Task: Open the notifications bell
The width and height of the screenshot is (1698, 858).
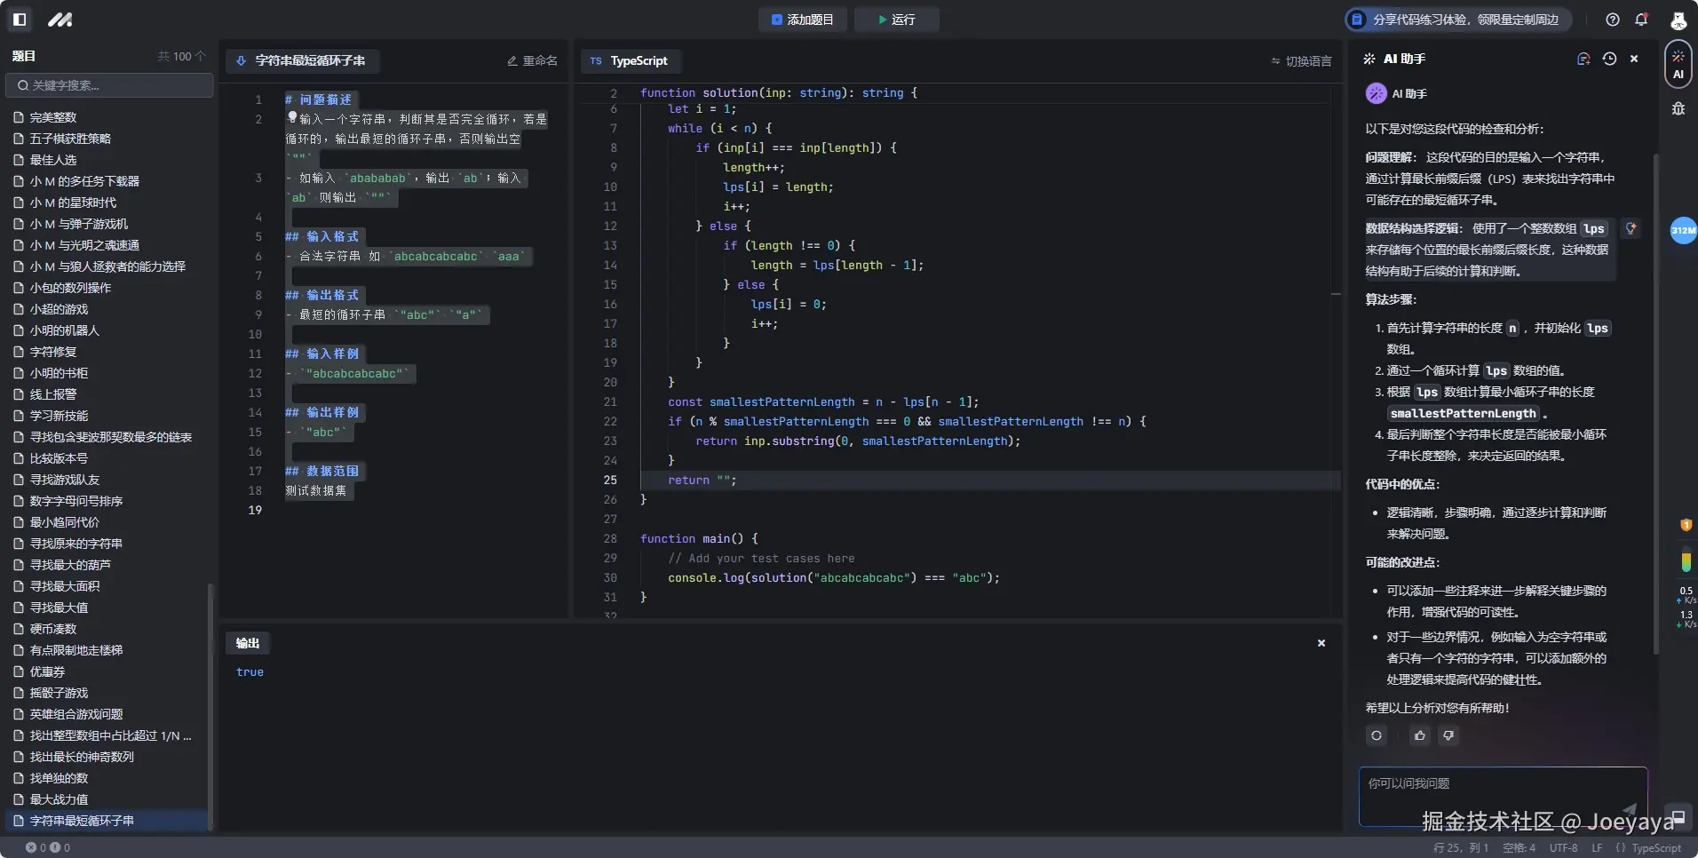Action: pos(1641,20)
